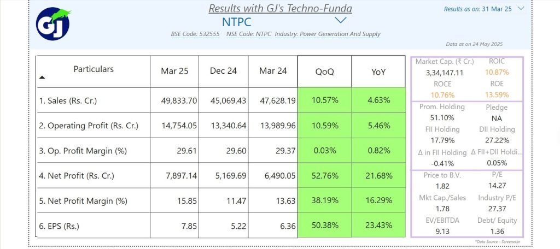
Task: Open the BSE Code: 532555 link
Action: (195, 34)
